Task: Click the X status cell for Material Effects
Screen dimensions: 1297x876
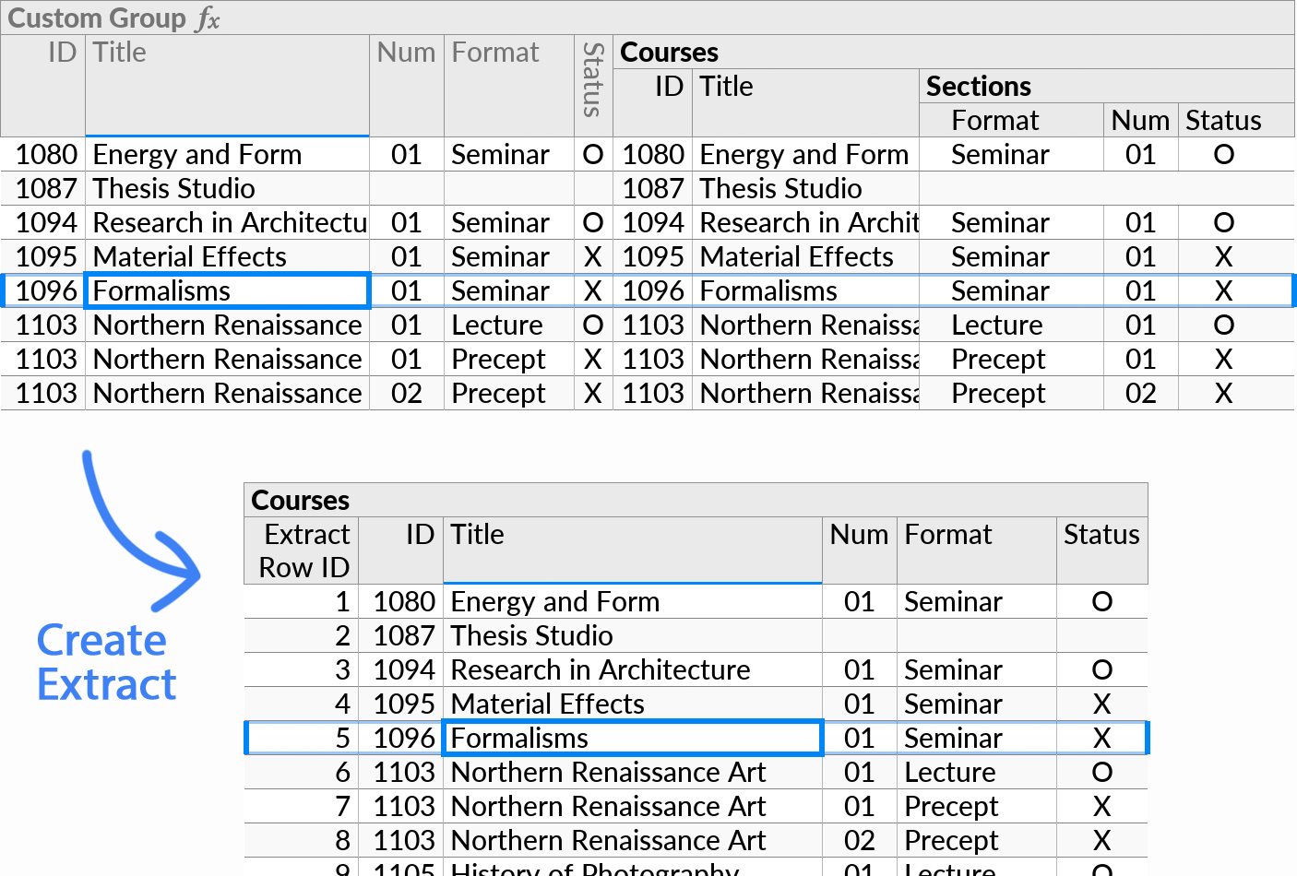Action: click(x=593, y=256)
